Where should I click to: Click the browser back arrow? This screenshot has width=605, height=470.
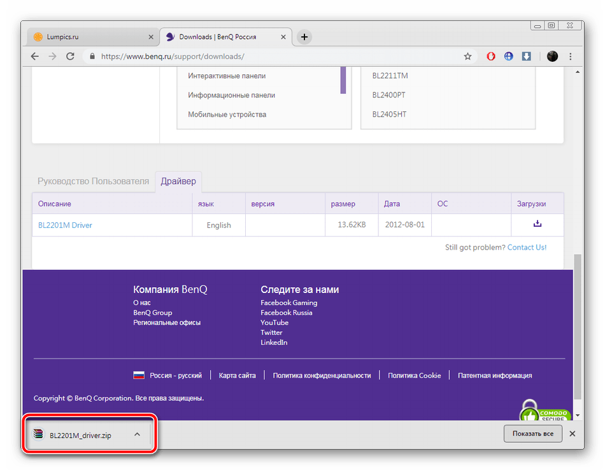pos(35,56)
